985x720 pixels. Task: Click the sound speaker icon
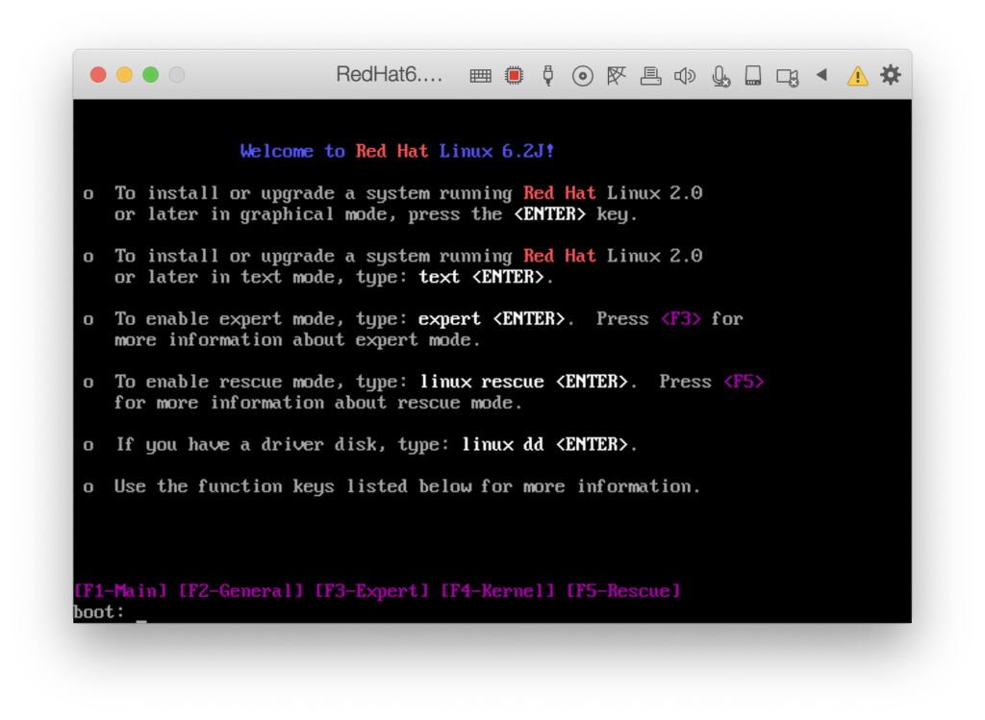point(685,76)
